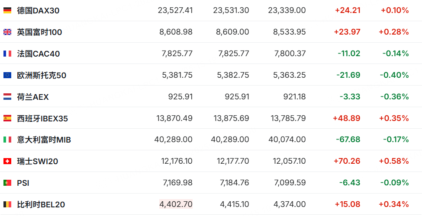422x216 pixels.
Task: Click the Italian flag icon beside 富时MIB
Action: 7,140
